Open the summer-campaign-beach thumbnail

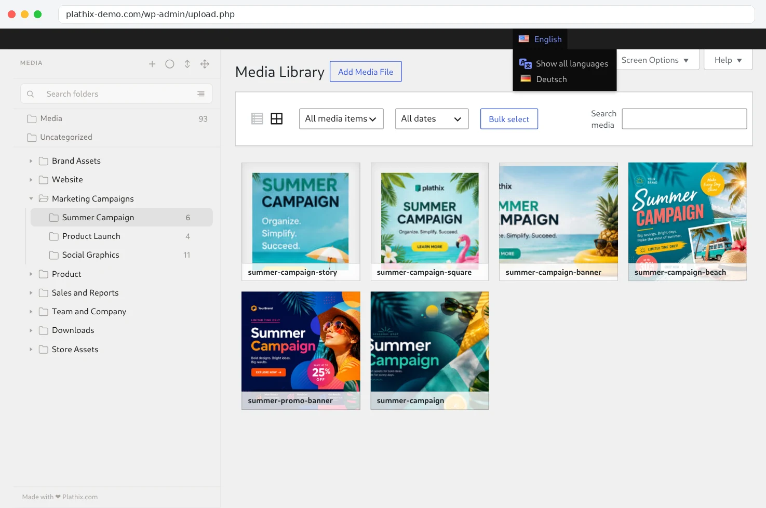coord(688,222)
